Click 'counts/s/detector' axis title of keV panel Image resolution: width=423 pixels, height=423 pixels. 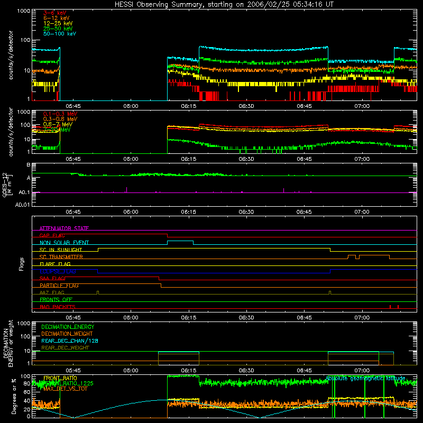(x=11, y=55)
